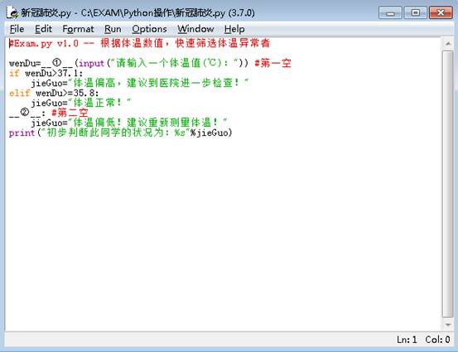The height and width of the screenshot is (352, 458).
Task: Click the print statement line
Action: (120, 133)
